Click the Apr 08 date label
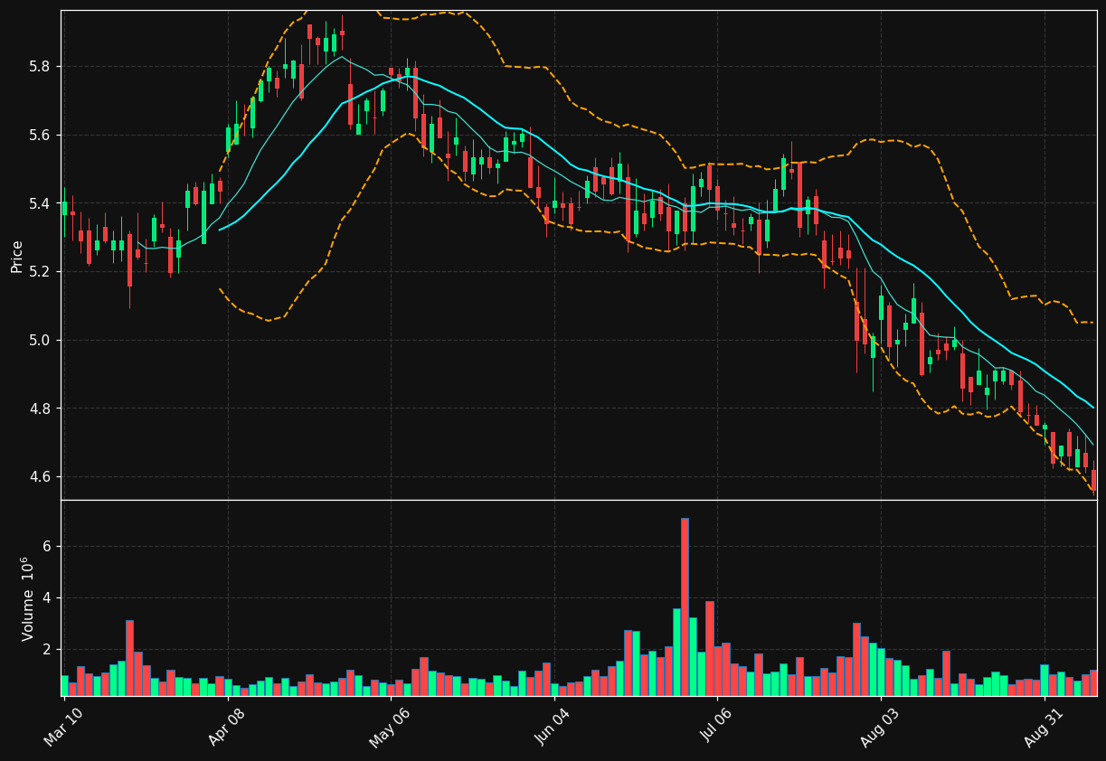1106x761 pixels. (x=228, y=727)
